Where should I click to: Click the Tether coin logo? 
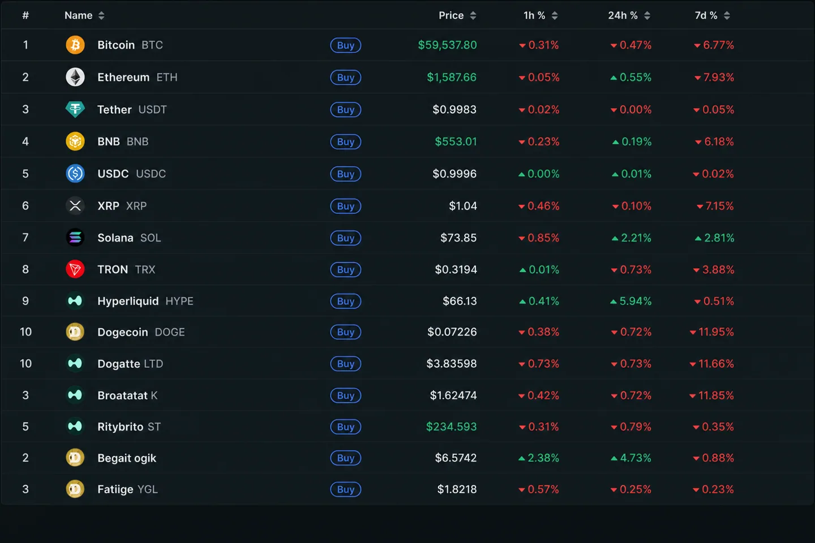75,109
